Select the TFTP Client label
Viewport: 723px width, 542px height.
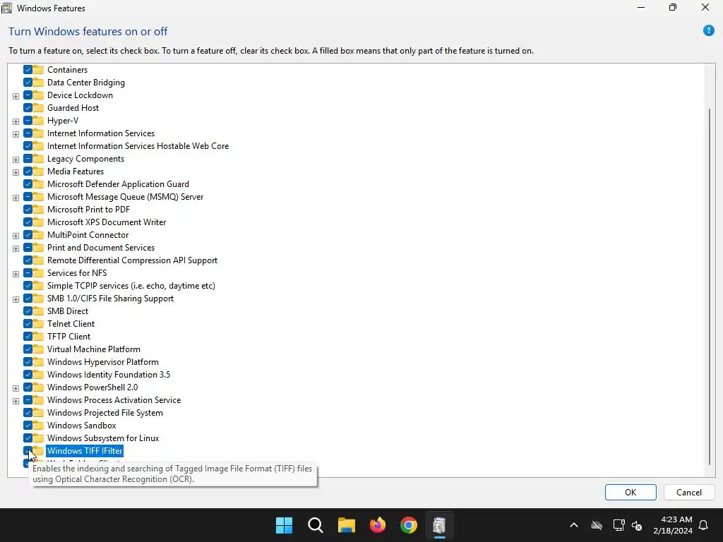coord(68,337)
